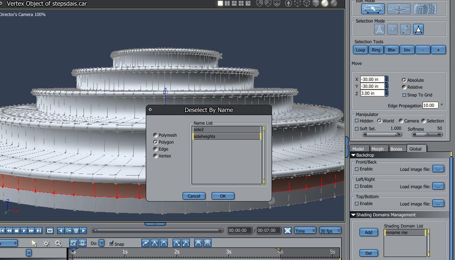Click the X value stepper arrows
The height and width of the screenshot is (260, 455).
tap(387, 79)
